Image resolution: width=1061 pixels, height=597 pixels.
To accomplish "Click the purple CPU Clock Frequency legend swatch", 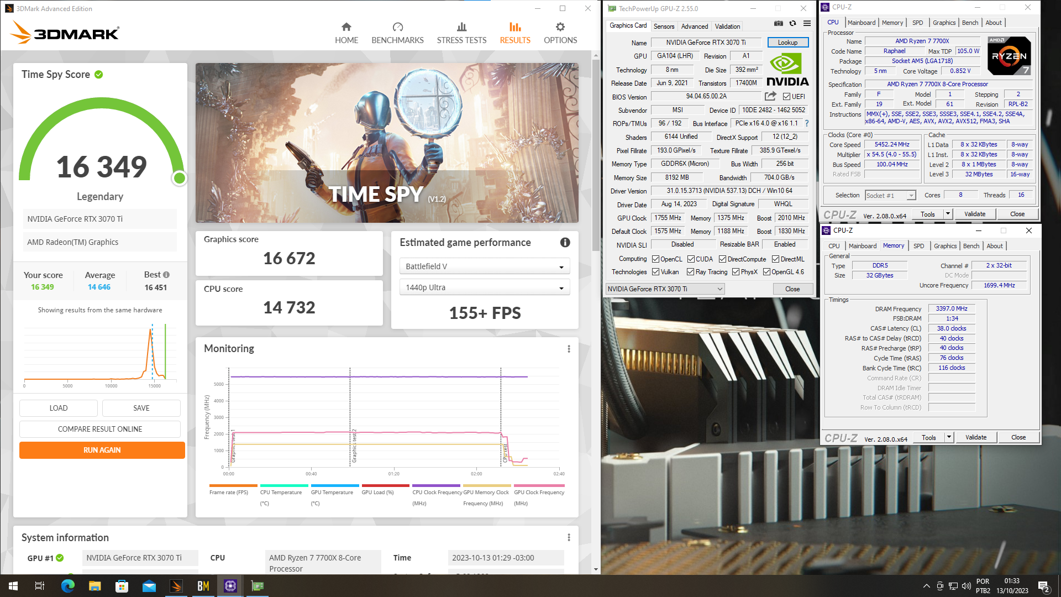I will 436,485.
